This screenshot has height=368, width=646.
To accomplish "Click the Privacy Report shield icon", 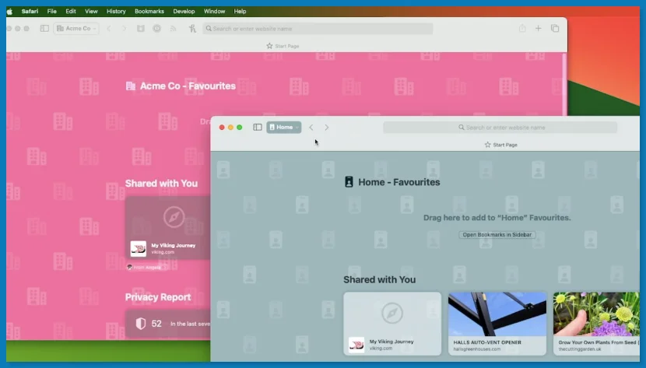I will pyautogui.click(x=141, y=324).
